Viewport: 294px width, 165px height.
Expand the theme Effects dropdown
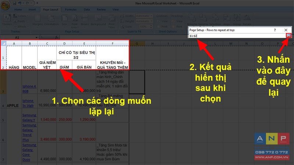(x=20, y=26)
